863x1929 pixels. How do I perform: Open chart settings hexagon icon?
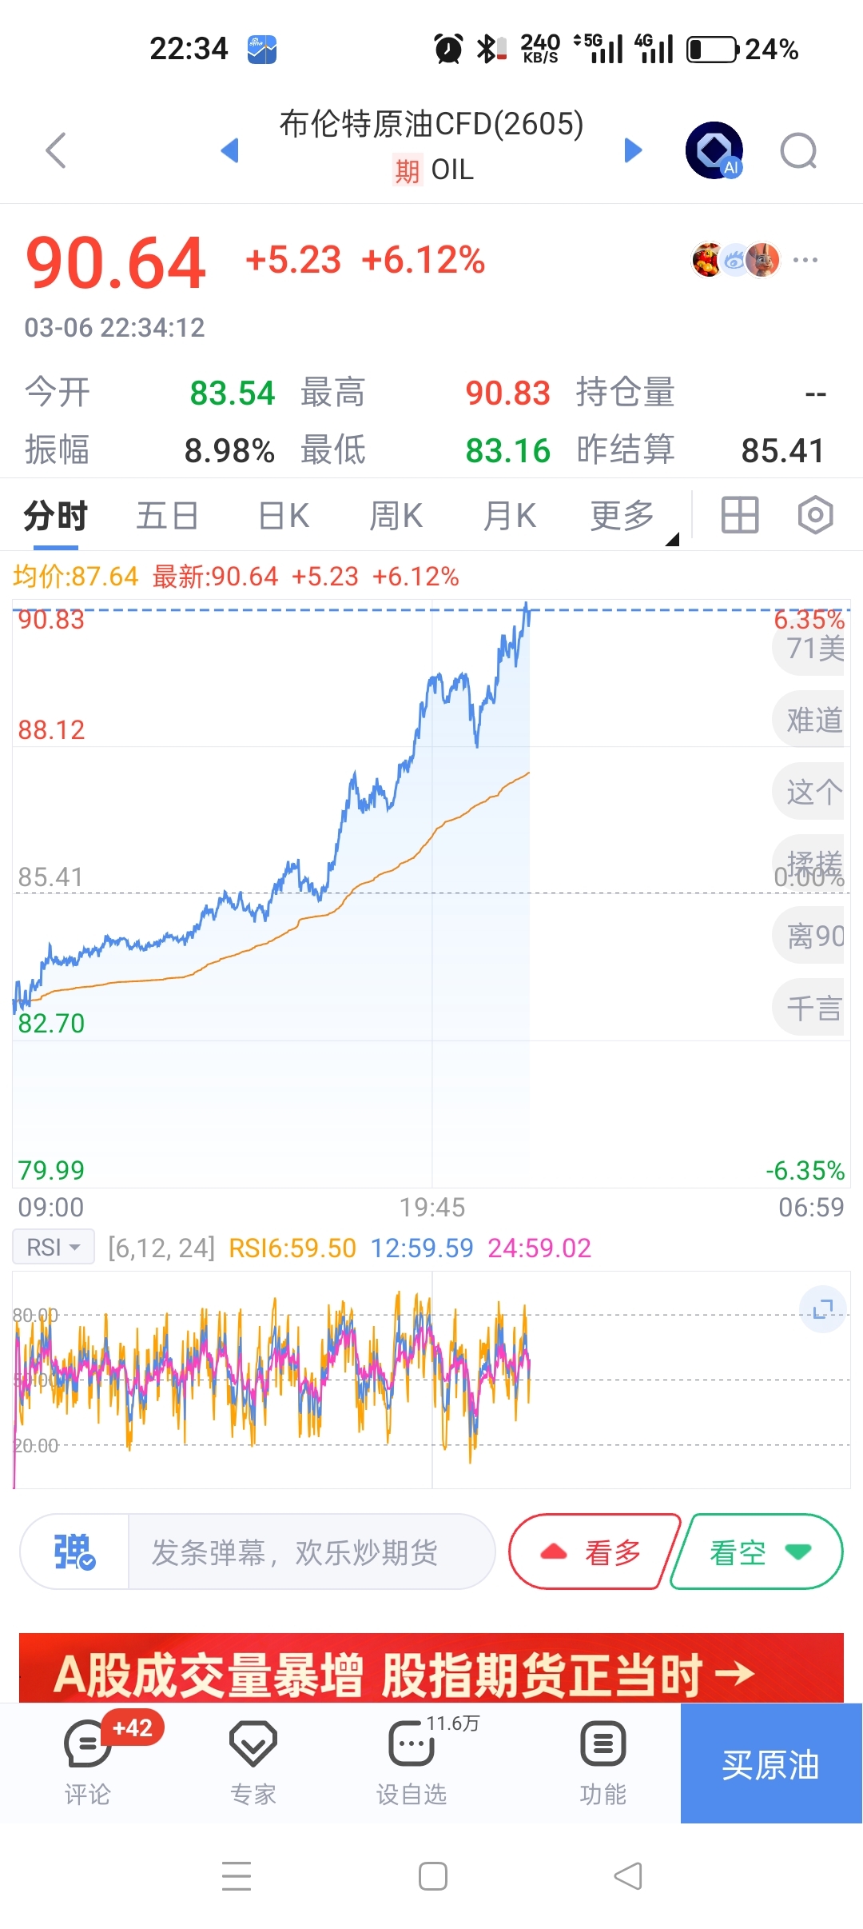click(815, 515)
